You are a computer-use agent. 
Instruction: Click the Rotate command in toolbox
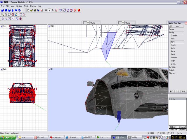click(173, 45)
